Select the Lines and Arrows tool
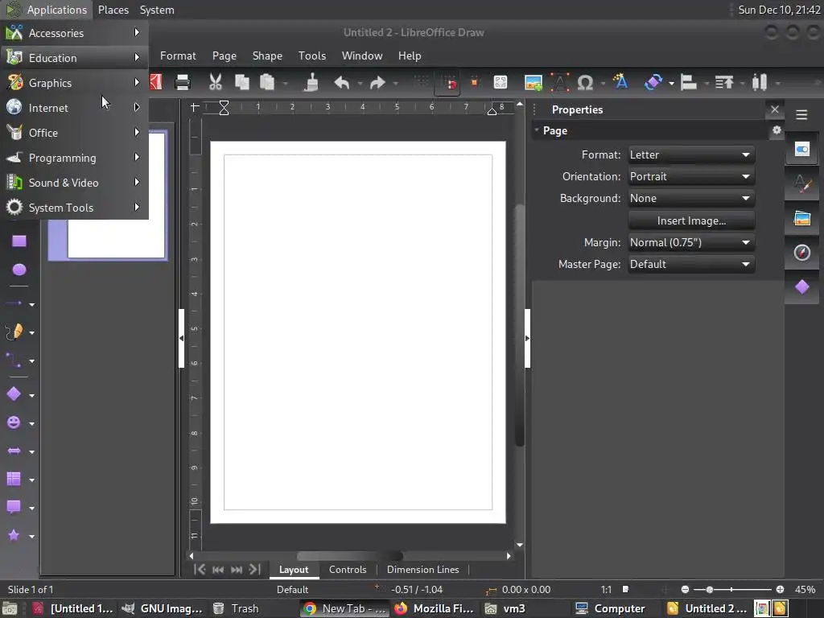Viewport: 824px width, 618px height. pyautogui.click(x=14, y=303)
